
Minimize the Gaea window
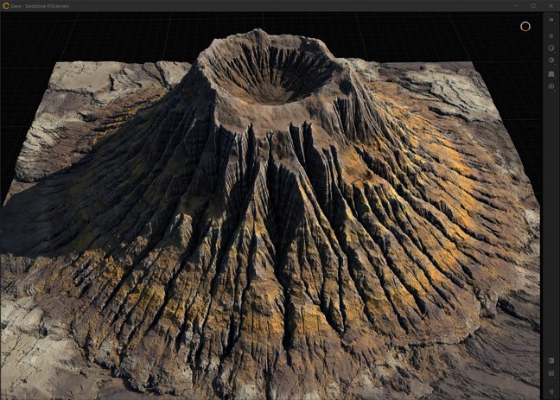point(518,5)
